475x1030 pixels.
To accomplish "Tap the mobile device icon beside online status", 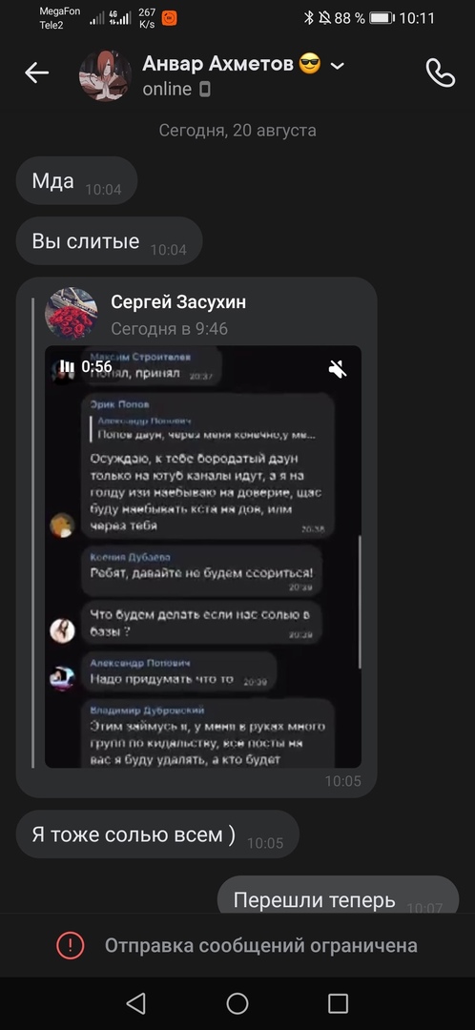I will coord(204,89).
